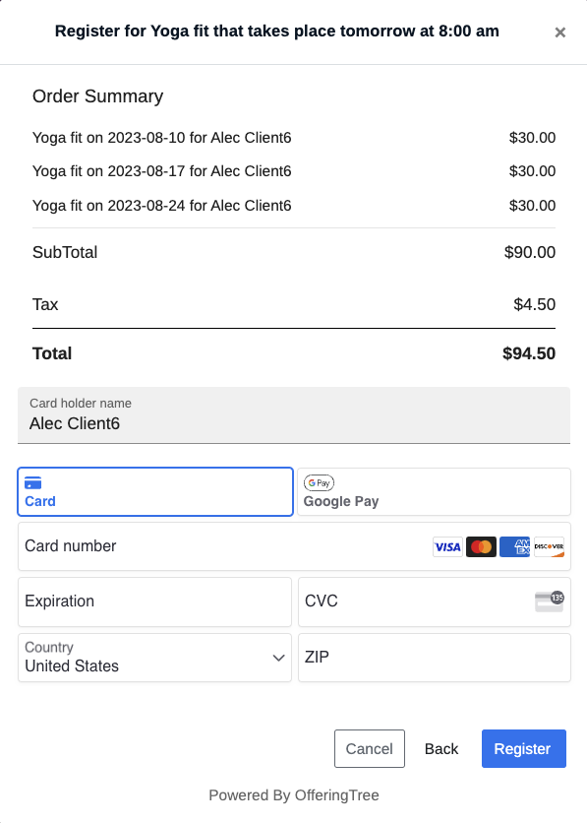The image size is (587, 823).
Task: Click the American Express logo icon
Action: point(514,547)
